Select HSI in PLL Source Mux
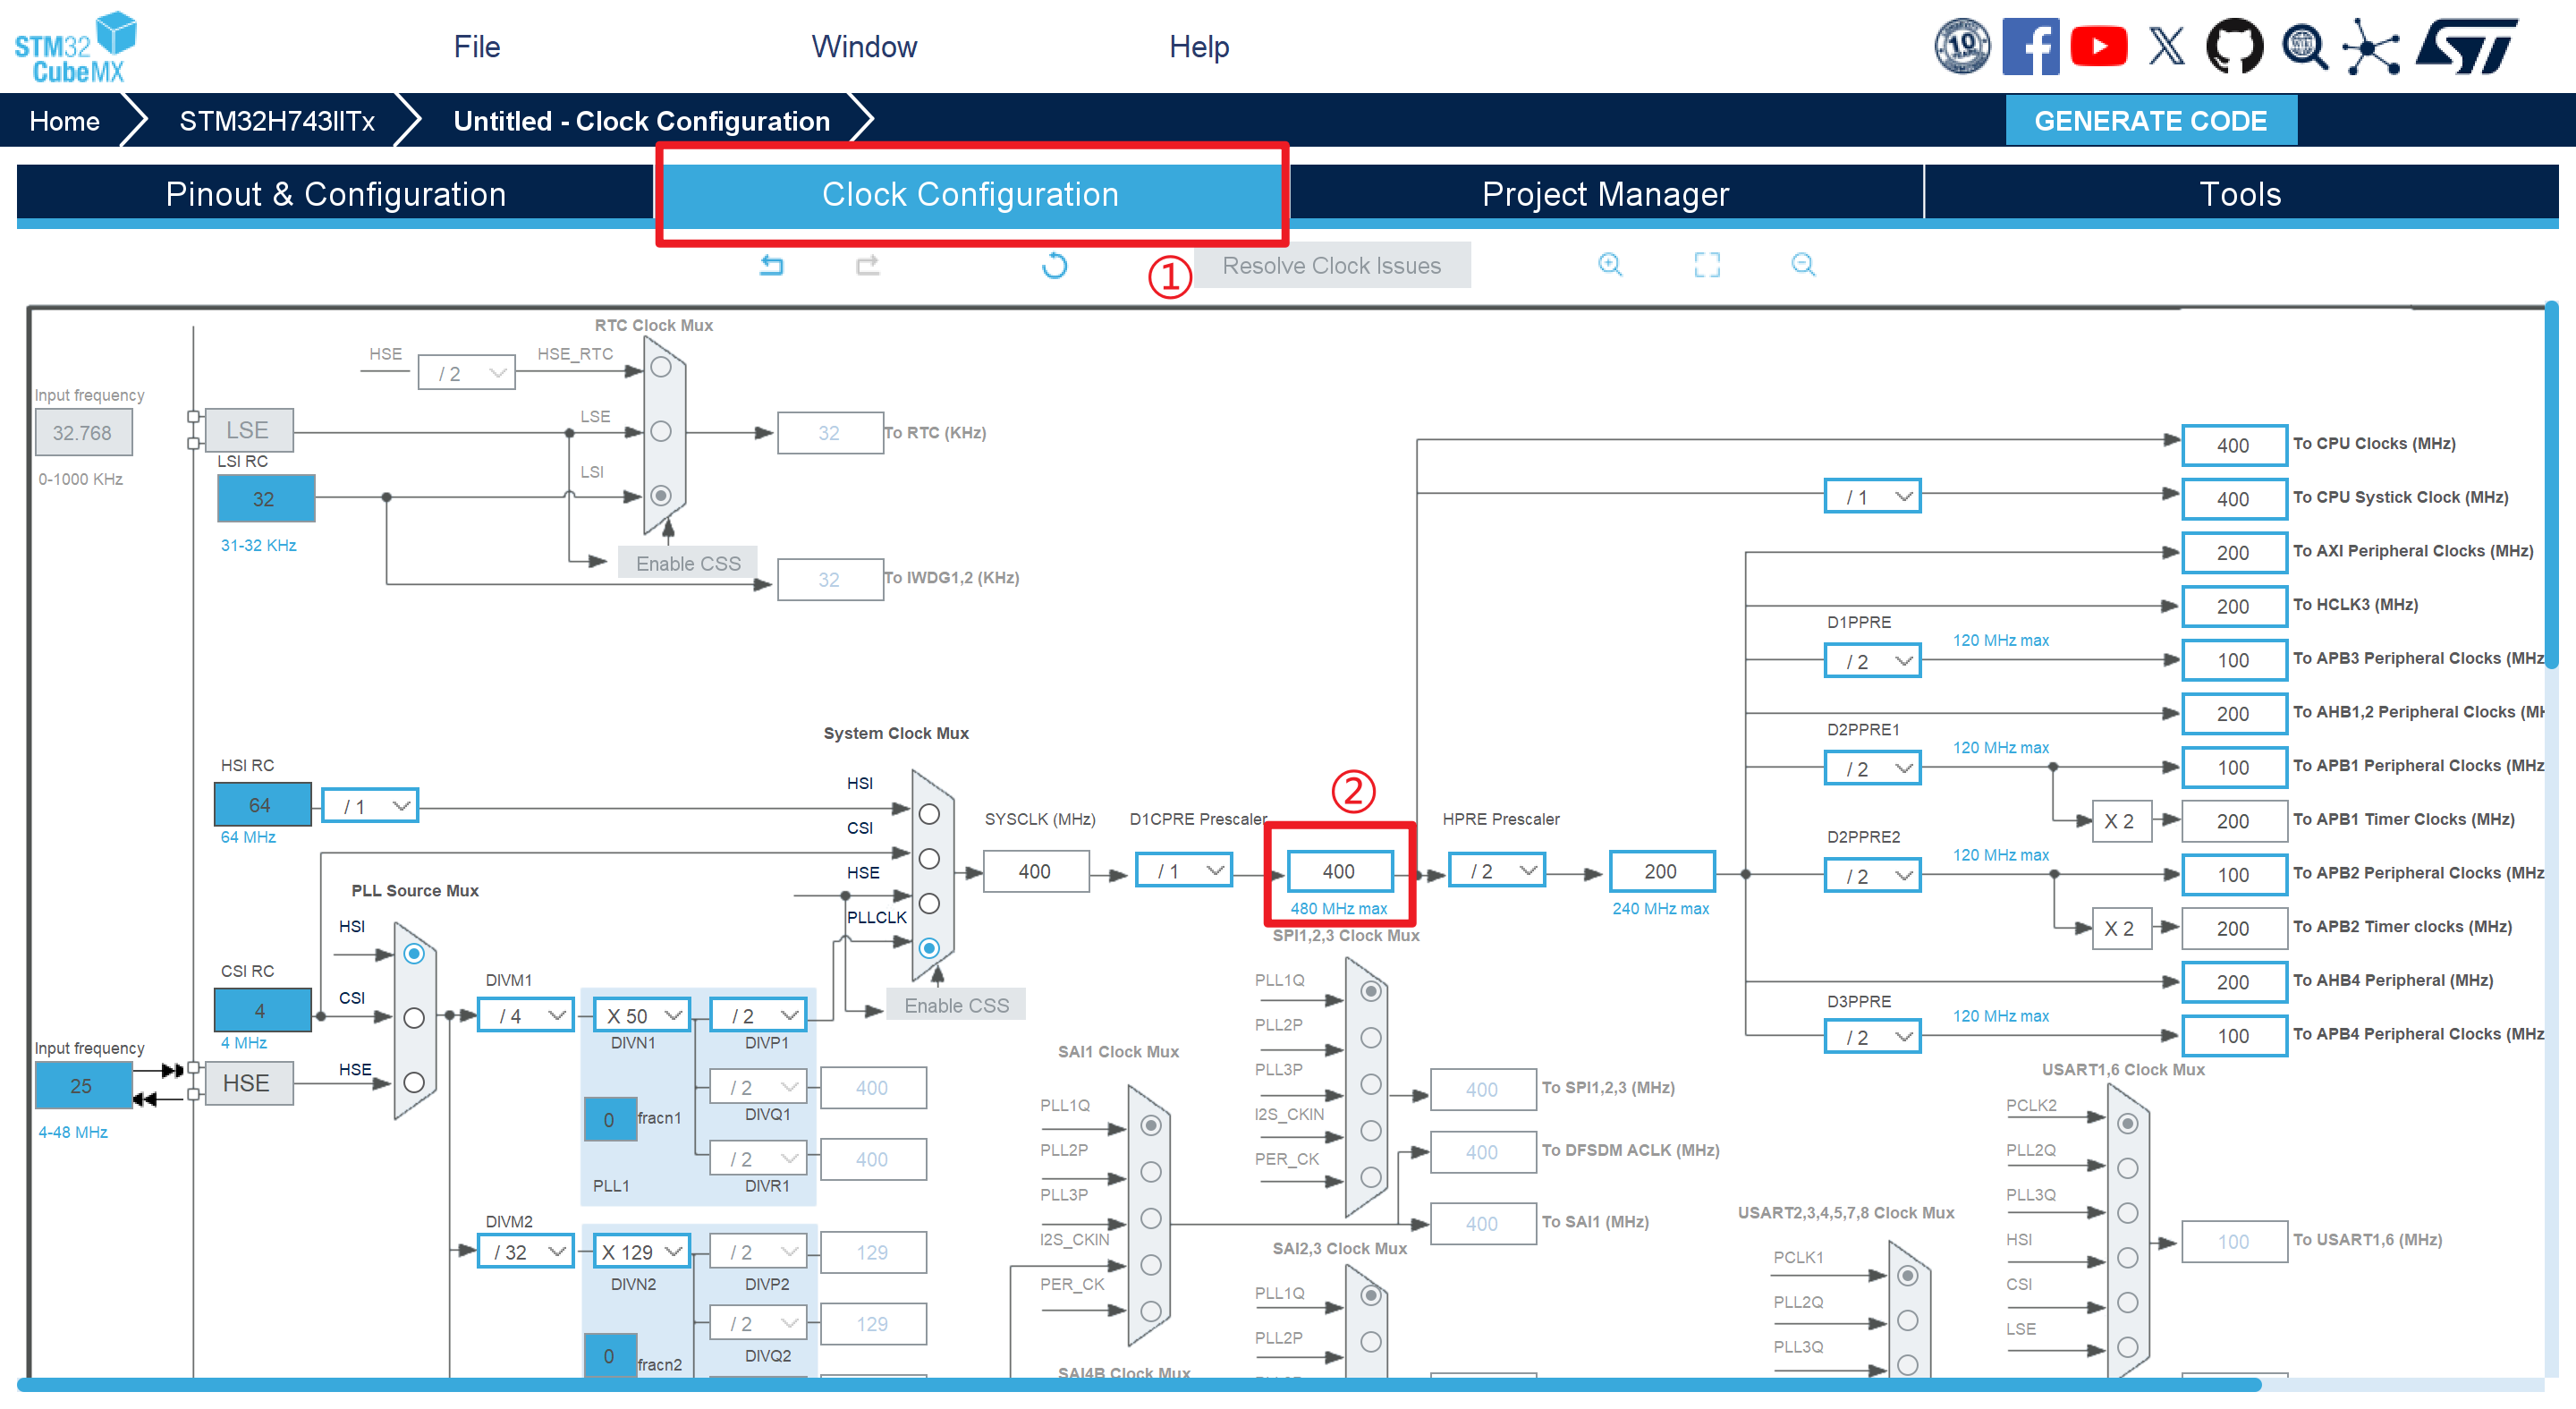 pyautogui.click(x=414, y=954)
